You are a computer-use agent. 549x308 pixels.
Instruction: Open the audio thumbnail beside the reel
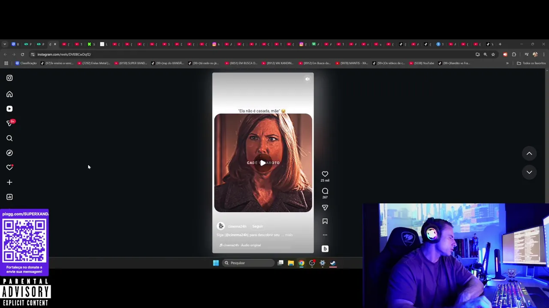(325, 249)
